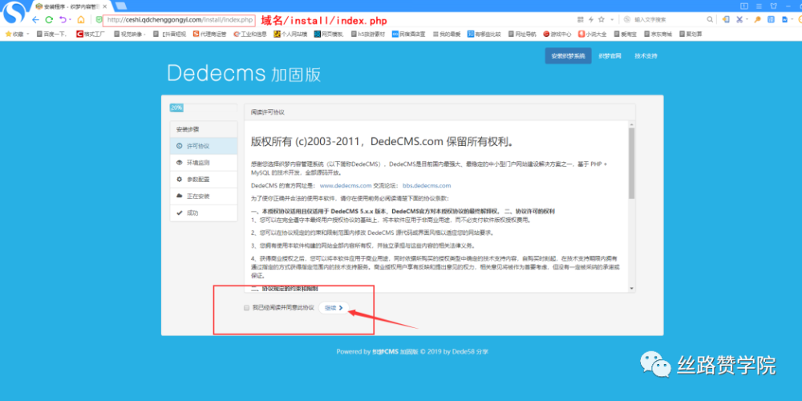Open the 百度一下 bookmark
The height and width of the screenshot is (401, 802).
52,34
